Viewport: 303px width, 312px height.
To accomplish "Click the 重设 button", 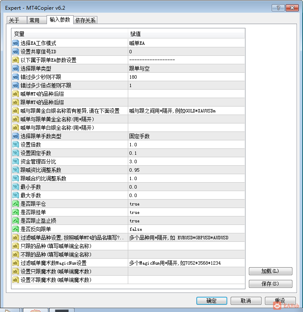I will pos(280,301).
